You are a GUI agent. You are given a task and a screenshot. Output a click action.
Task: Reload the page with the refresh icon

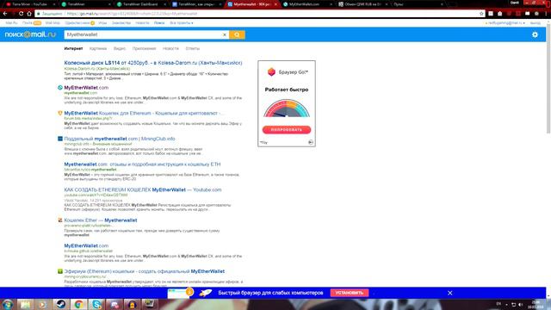[21, 14]
